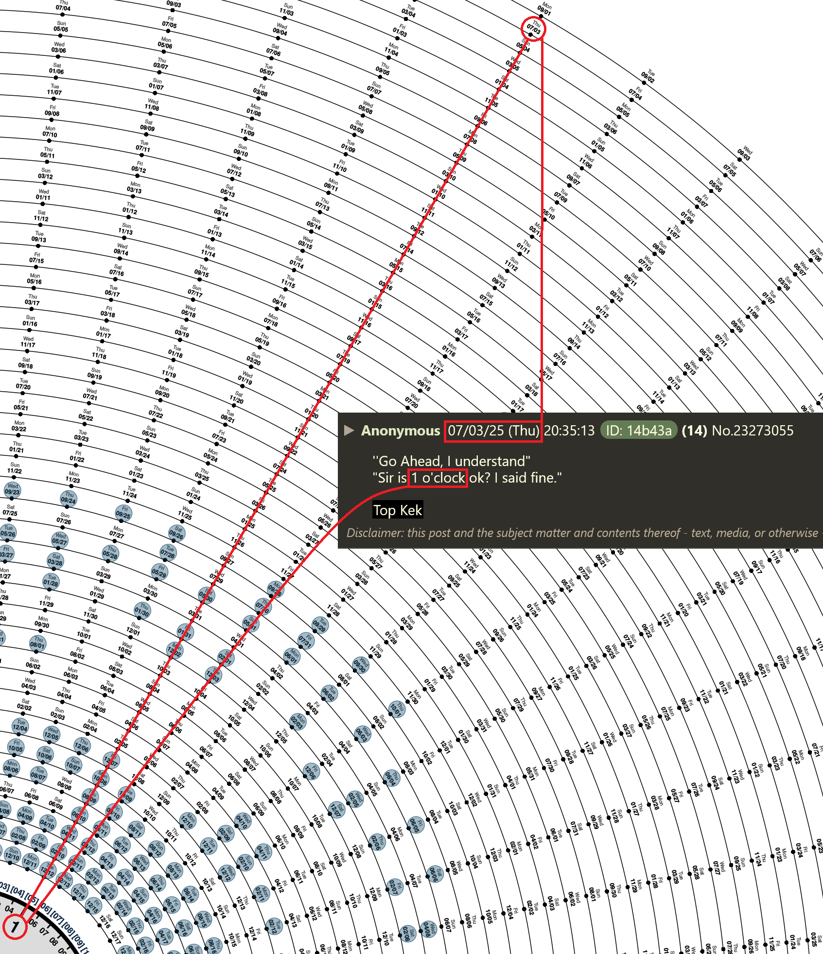This screenshot has height=954, width=823.
Task: Select highlighted Fri 12/15 marker
Action: [x=93, y=905]
